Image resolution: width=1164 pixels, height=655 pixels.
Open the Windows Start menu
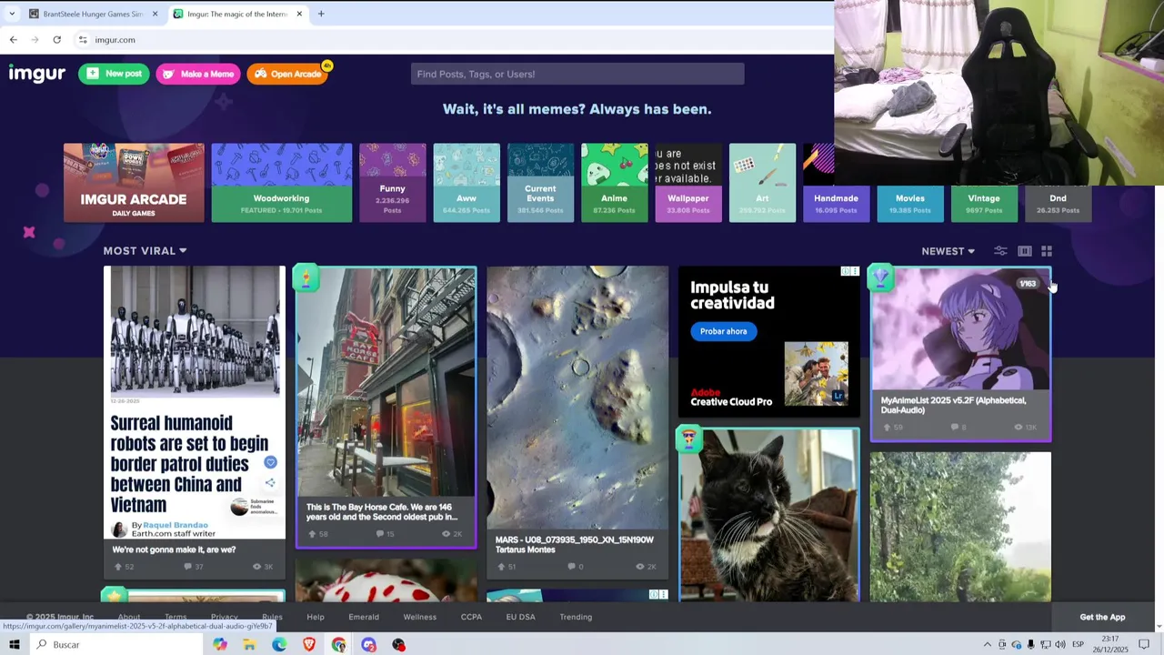[x=14, y=644]
